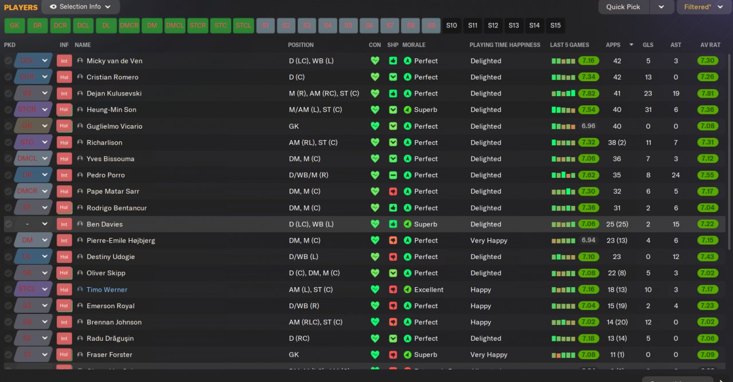Click Dejan Kulusevski's match sharpness icon
Image resolution: width=733 pixels, height=382 pixels.
(393, 93)
